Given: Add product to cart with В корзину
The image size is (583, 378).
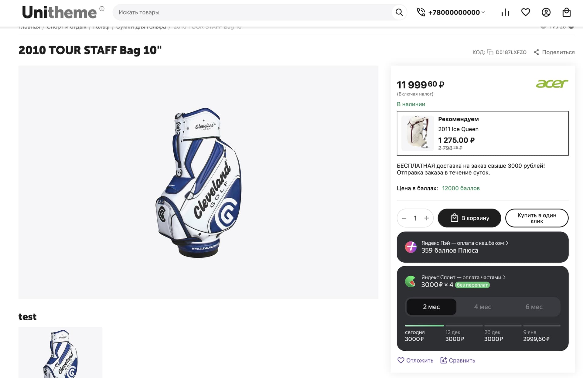Looking at the screenshot, I should tap(469, 218).
